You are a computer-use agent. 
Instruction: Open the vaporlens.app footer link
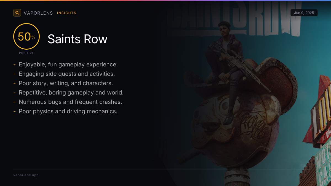[x=26, y=175]
